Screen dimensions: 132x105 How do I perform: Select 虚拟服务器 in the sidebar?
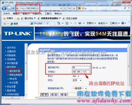(14, 71)
